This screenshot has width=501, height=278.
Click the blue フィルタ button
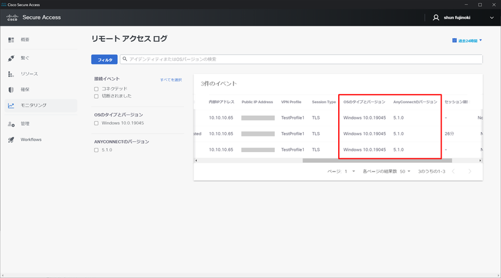105,59
